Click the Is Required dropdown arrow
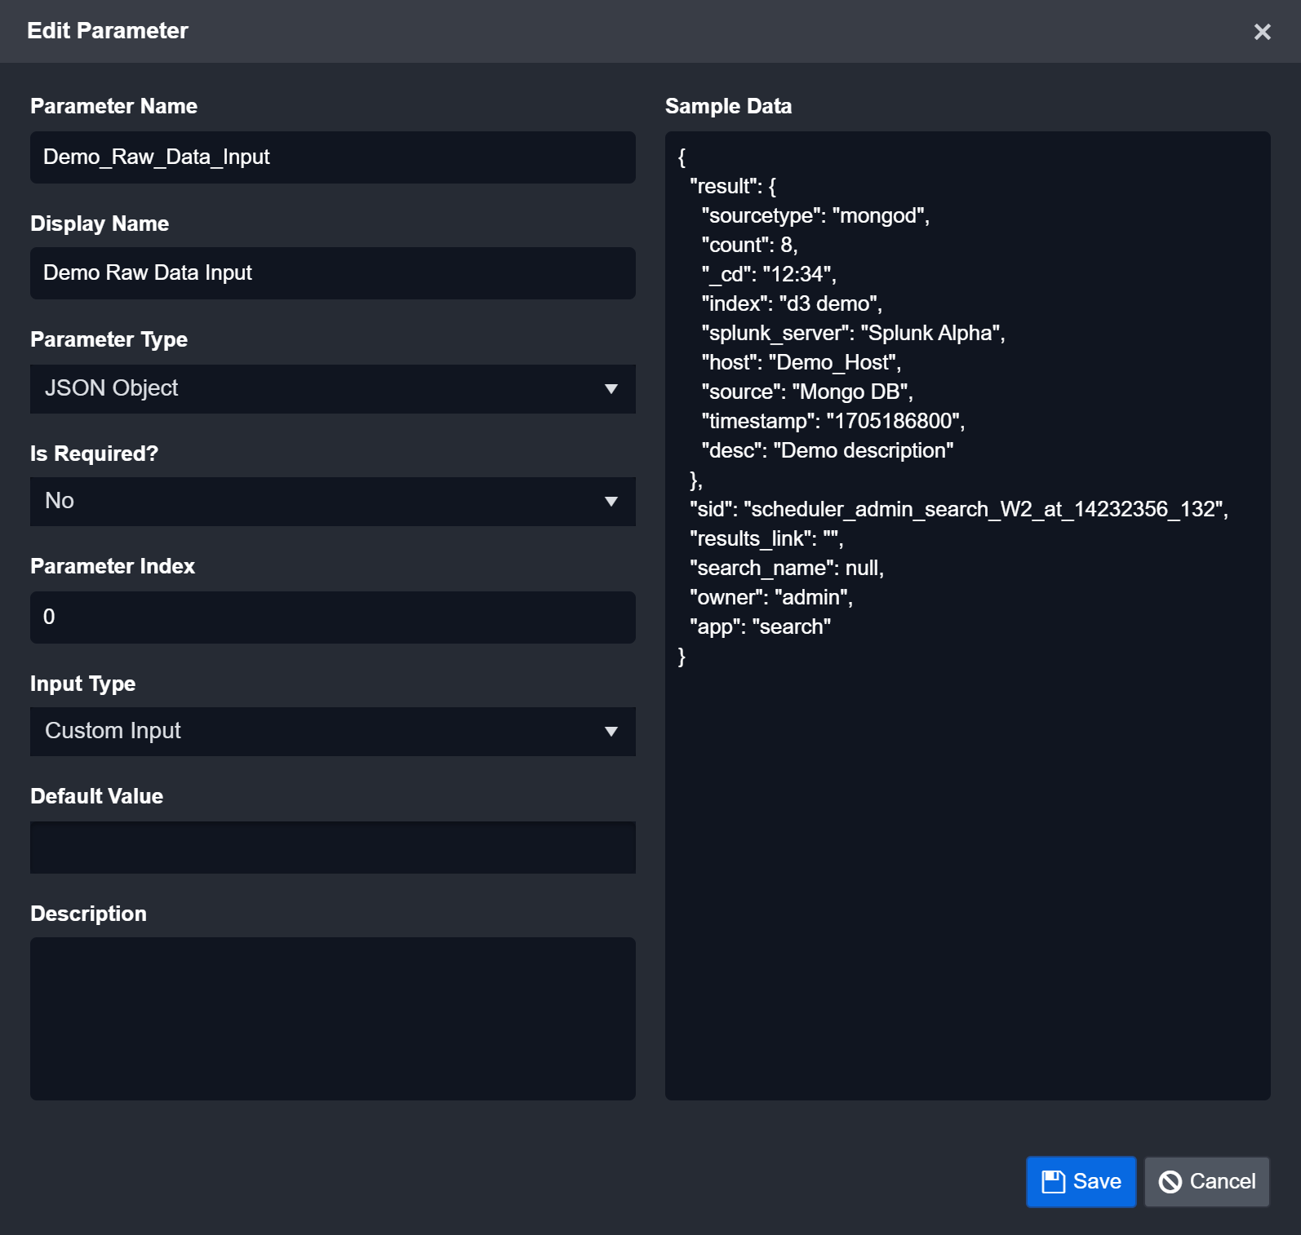The image size is (1301, 1235). [x=611, y=502]
